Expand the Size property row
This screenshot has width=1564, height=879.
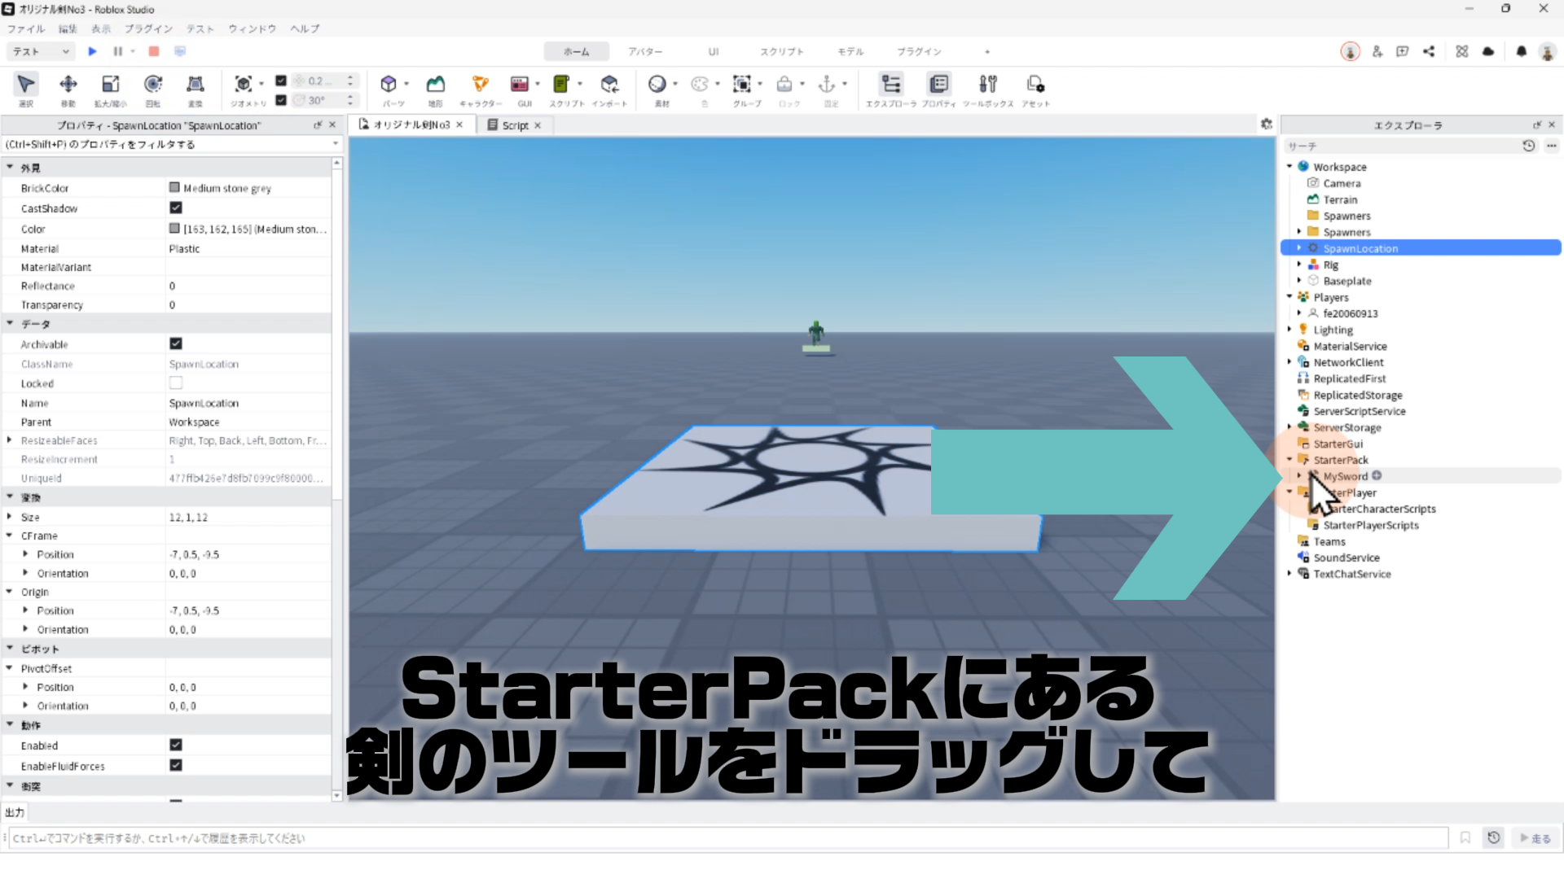[x=10, y=517]
